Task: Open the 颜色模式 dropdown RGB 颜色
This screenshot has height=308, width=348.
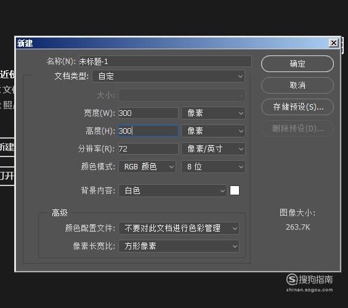Action: 147,167
